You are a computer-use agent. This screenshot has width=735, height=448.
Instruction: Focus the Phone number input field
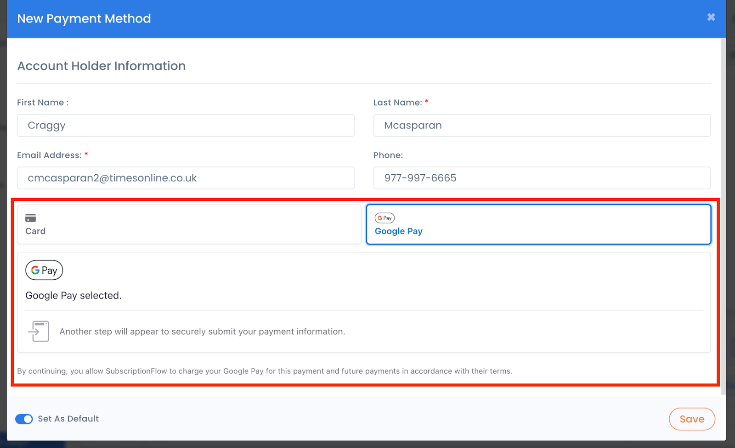coord(542,178)
